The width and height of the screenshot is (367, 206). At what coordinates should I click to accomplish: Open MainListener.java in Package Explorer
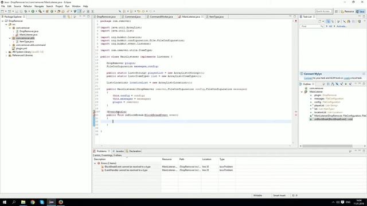[28, 35]
